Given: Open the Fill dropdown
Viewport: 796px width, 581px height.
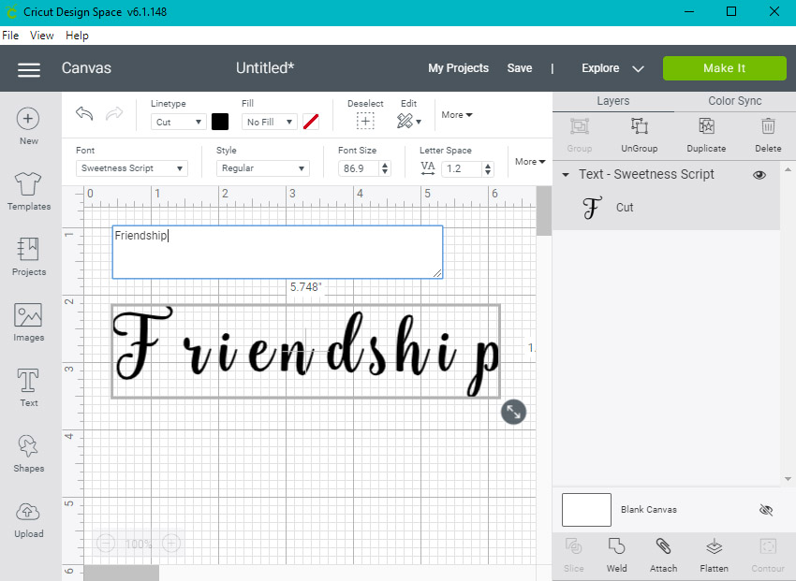Looking at the screenshot, I should point(269,123).
